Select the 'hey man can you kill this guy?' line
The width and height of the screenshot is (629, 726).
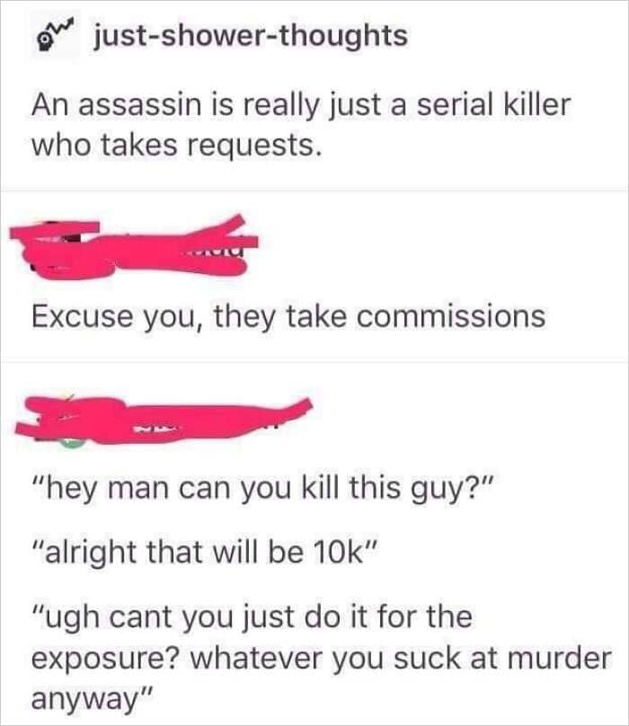coord(263,489)
